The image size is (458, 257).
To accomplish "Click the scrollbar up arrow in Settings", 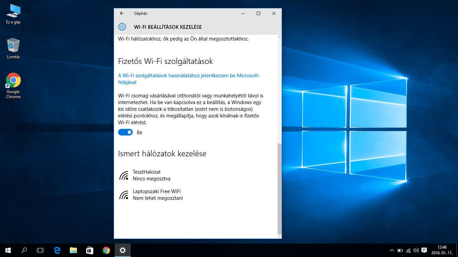I will (x=280, y=37).
